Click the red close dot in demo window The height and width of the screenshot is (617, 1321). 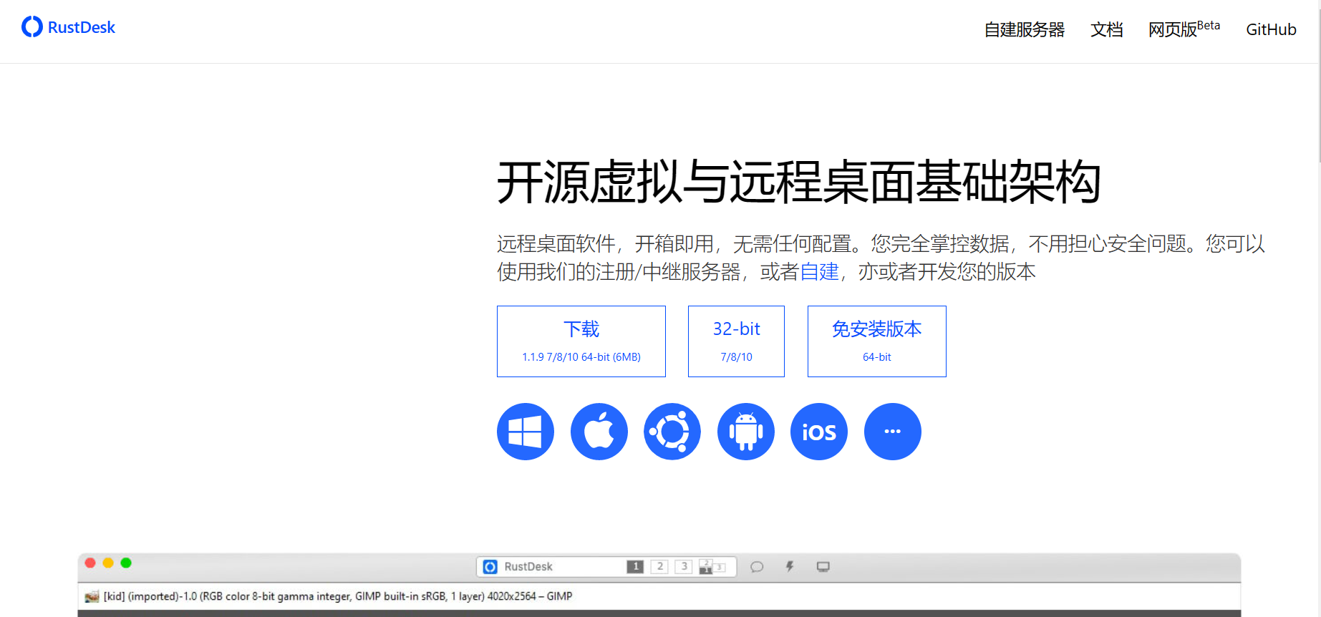pos(90,563)
